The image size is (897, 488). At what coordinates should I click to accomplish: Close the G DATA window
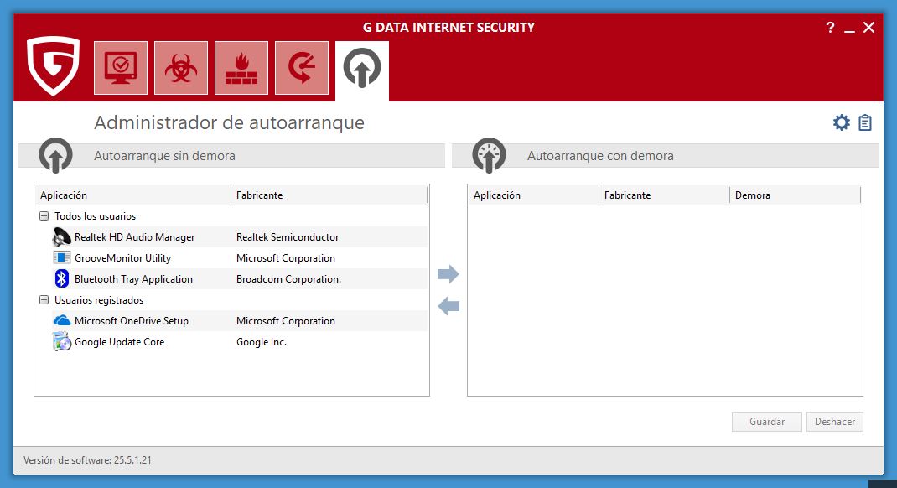point(868,28)
